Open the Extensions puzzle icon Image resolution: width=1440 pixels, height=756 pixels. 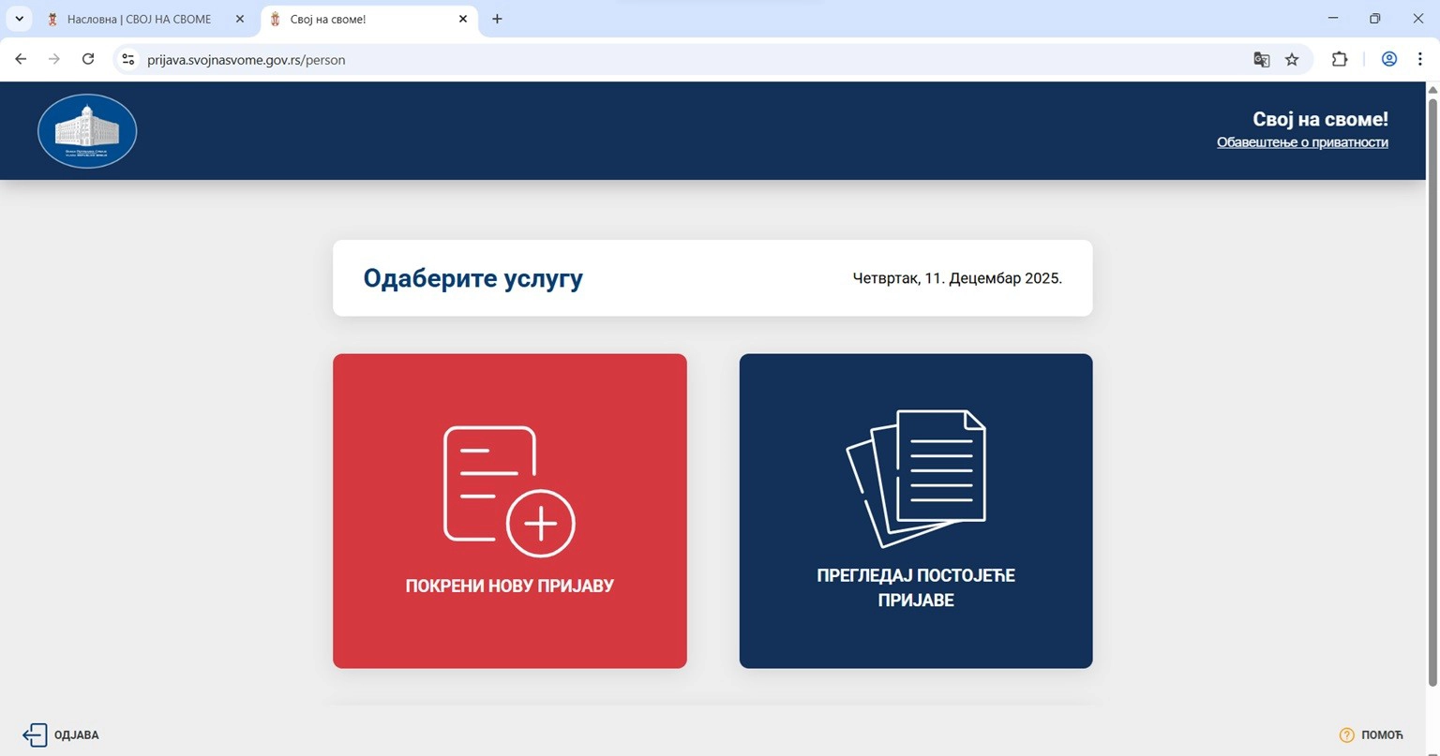click(1340, 59)
